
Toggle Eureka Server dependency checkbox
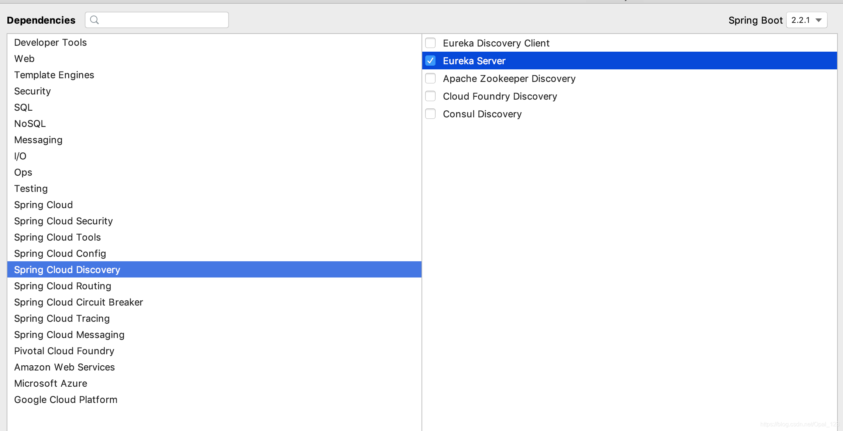pyautogui.click(x=431, y=61)
